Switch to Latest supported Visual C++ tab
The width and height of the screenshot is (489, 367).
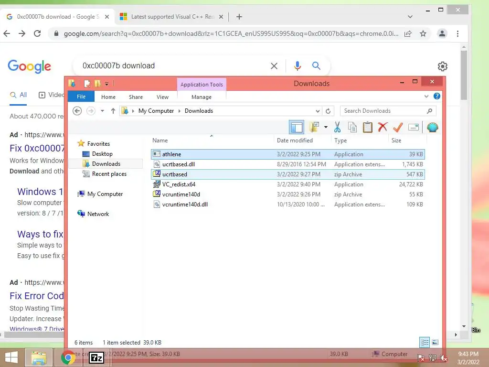tap(171, 17)
